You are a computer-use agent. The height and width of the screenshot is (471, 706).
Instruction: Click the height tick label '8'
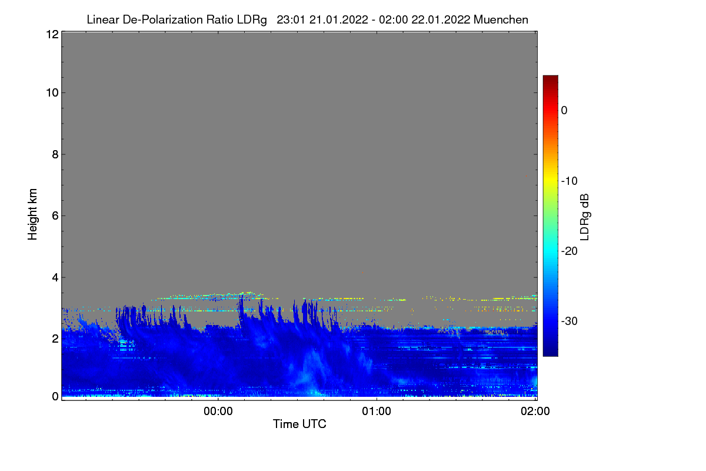coord(54,154)
